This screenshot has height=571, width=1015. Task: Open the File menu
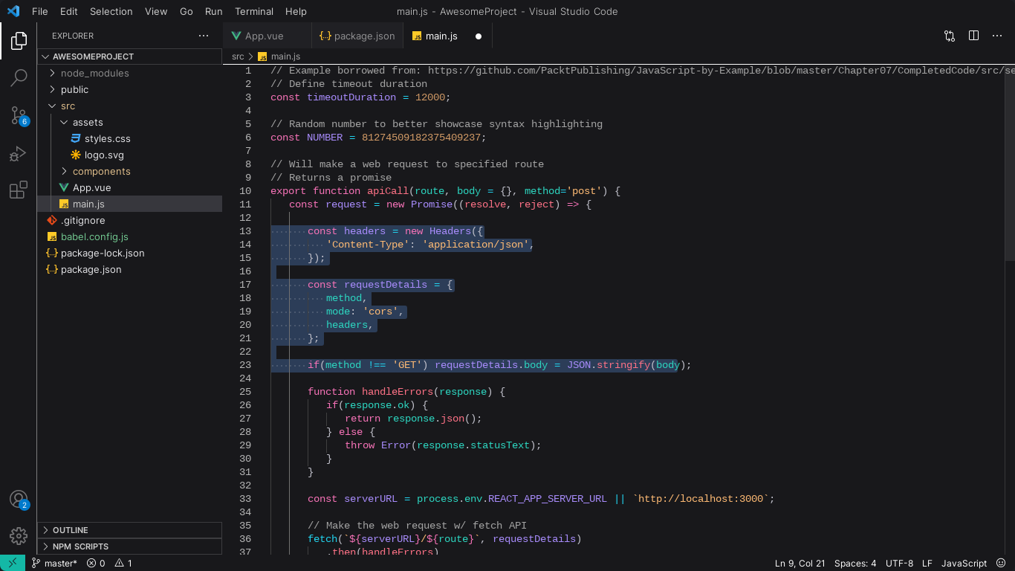coord(40,11)
